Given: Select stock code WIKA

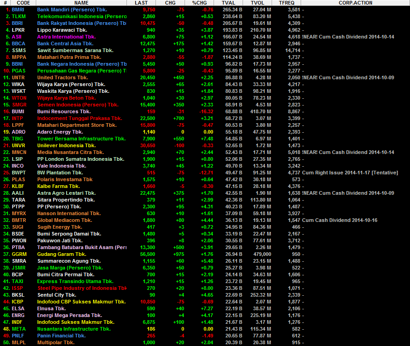Looking at the screenshot, I should [18, 84].
